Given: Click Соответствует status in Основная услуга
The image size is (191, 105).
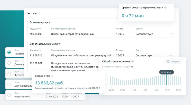Looking at the screenshot, I should point(144,34).
